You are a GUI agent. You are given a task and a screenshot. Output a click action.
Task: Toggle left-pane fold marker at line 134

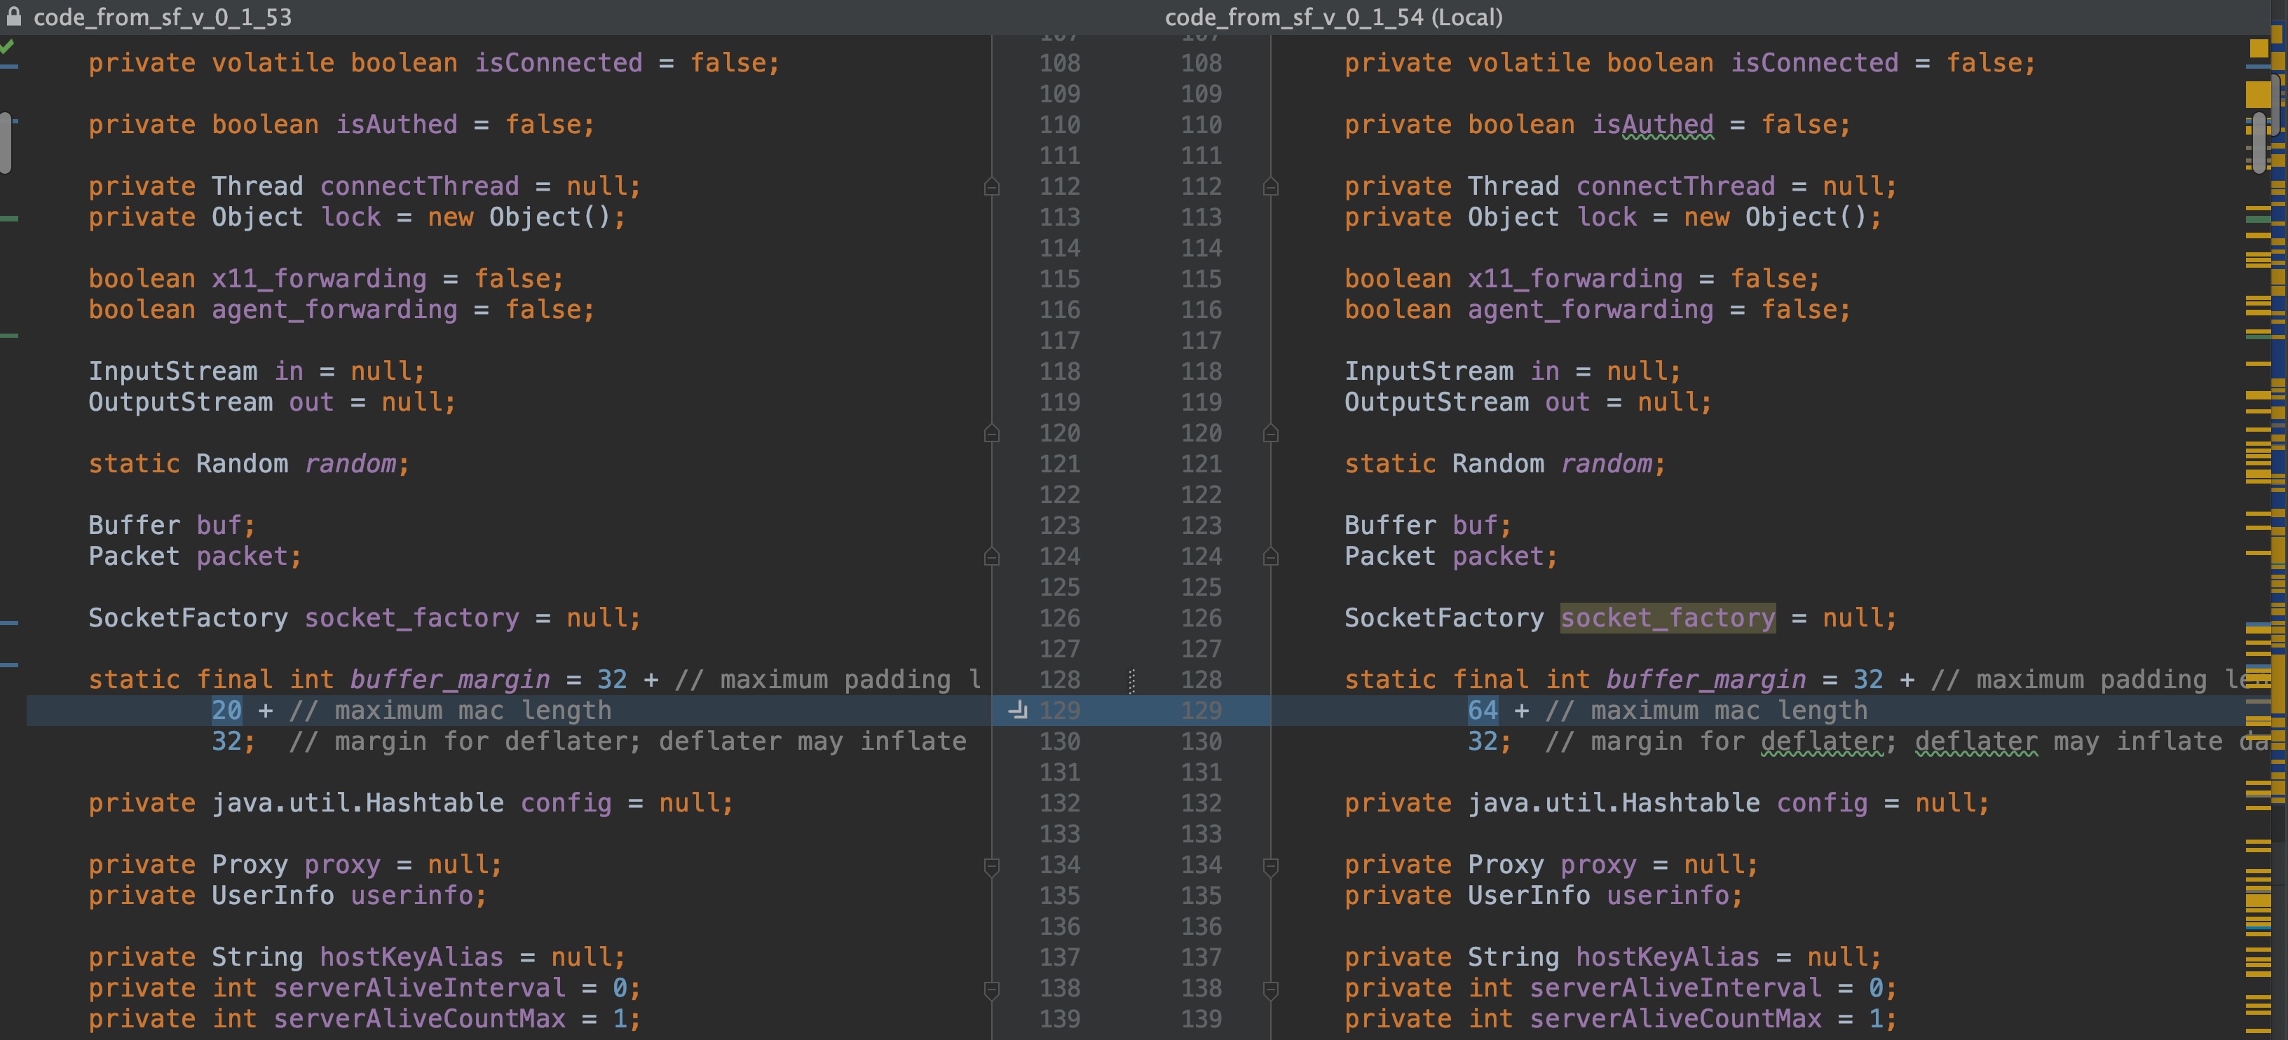tap(992, 866)
